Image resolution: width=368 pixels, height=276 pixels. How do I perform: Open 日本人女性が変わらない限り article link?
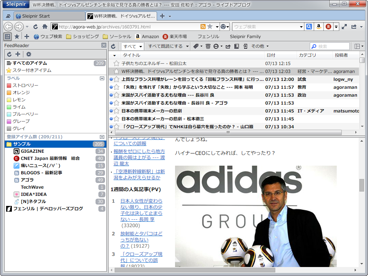141,210
